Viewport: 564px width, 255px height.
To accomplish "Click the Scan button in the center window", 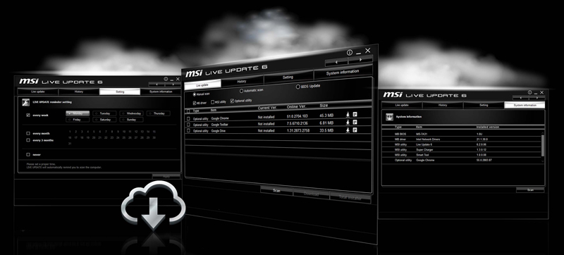I will 276,191.
